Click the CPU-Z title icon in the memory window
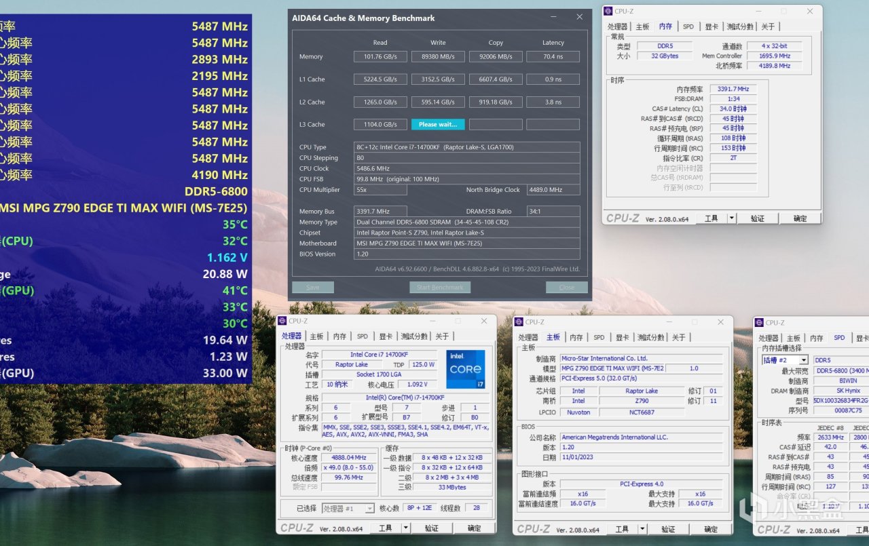Viewport: 869px width, 546px height. tap(609, 12)
